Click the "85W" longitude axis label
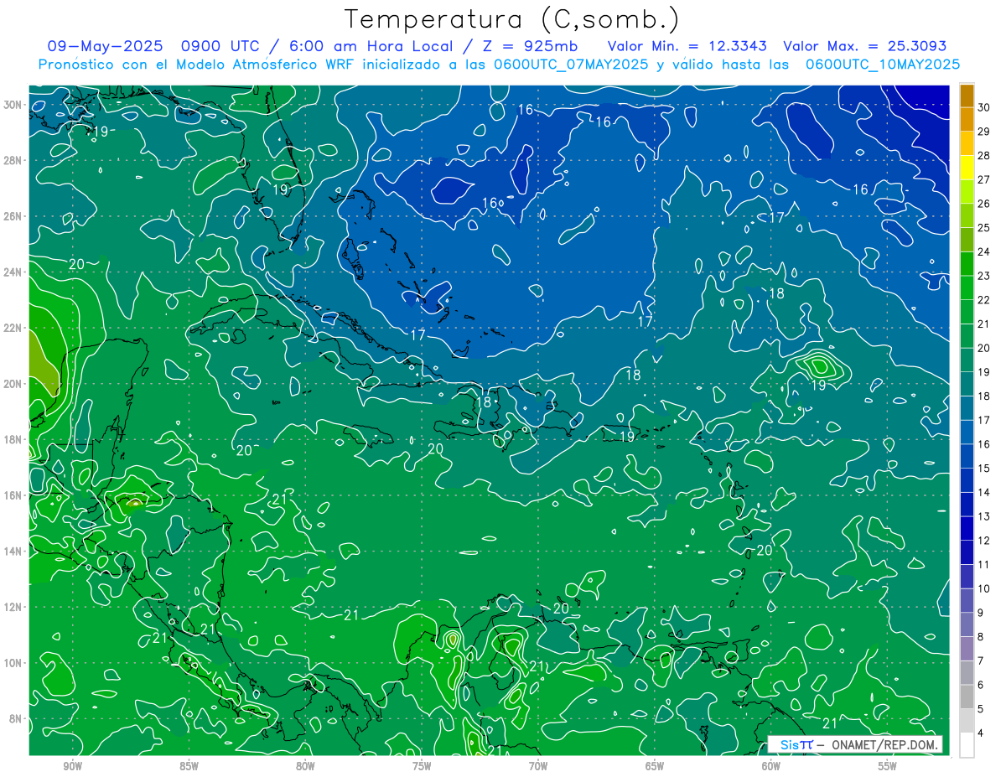1006x777 pixels. click(189, 766)
